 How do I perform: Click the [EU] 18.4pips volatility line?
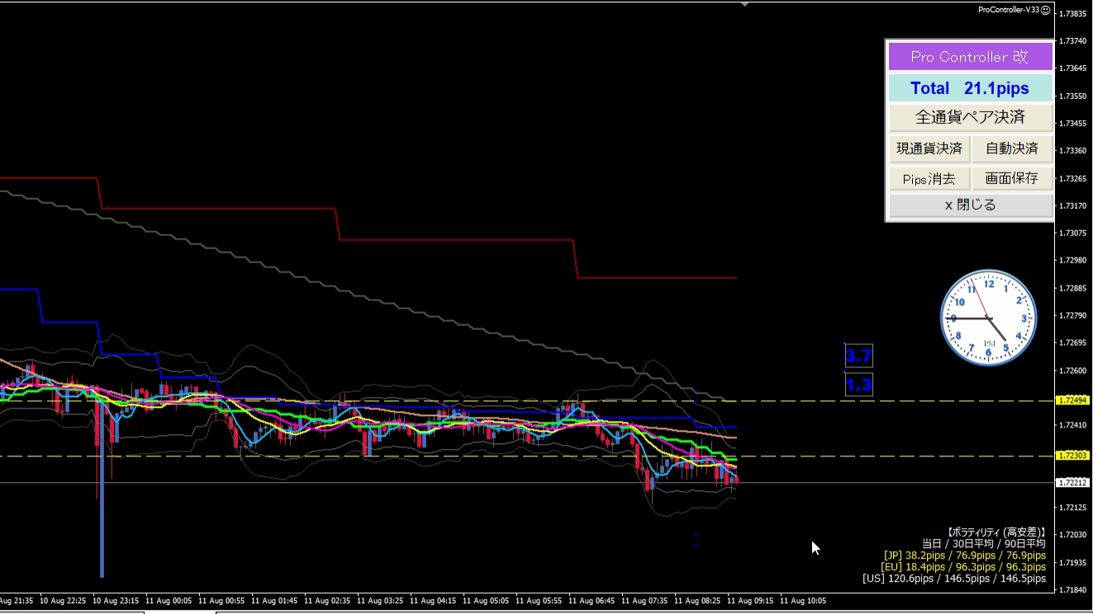click(964, 567)
